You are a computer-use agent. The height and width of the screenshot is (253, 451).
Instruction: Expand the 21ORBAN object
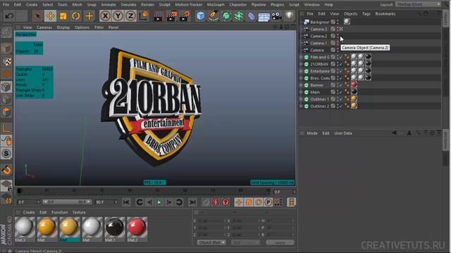301,64
